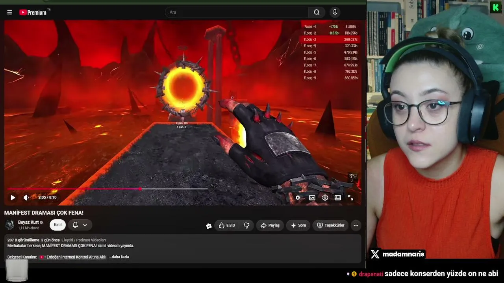Image resolution: width=504 pixels, height=283 pixels.
Task: Click the Floor -9 row in the video
Action: click(330, 78)
